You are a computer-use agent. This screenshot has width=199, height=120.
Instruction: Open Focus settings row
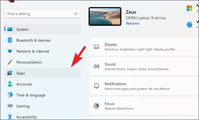pos(144,106)
